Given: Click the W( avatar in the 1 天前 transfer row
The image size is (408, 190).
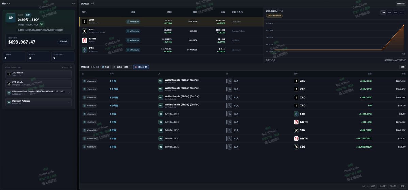Looking at the screenshot, I should coord(161,81).
